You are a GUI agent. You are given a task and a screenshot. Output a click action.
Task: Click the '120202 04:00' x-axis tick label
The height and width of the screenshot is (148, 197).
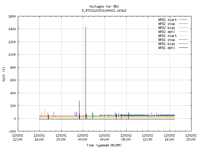point(104,138)
